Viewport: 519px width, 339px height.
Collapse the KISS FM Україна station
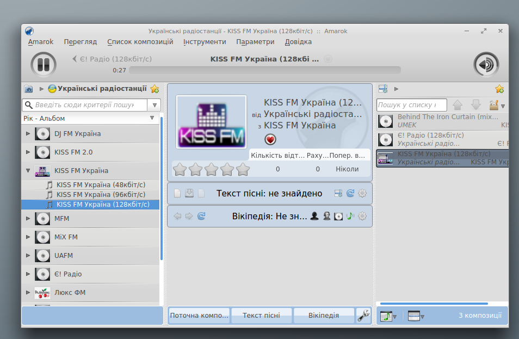coord(28,171)
